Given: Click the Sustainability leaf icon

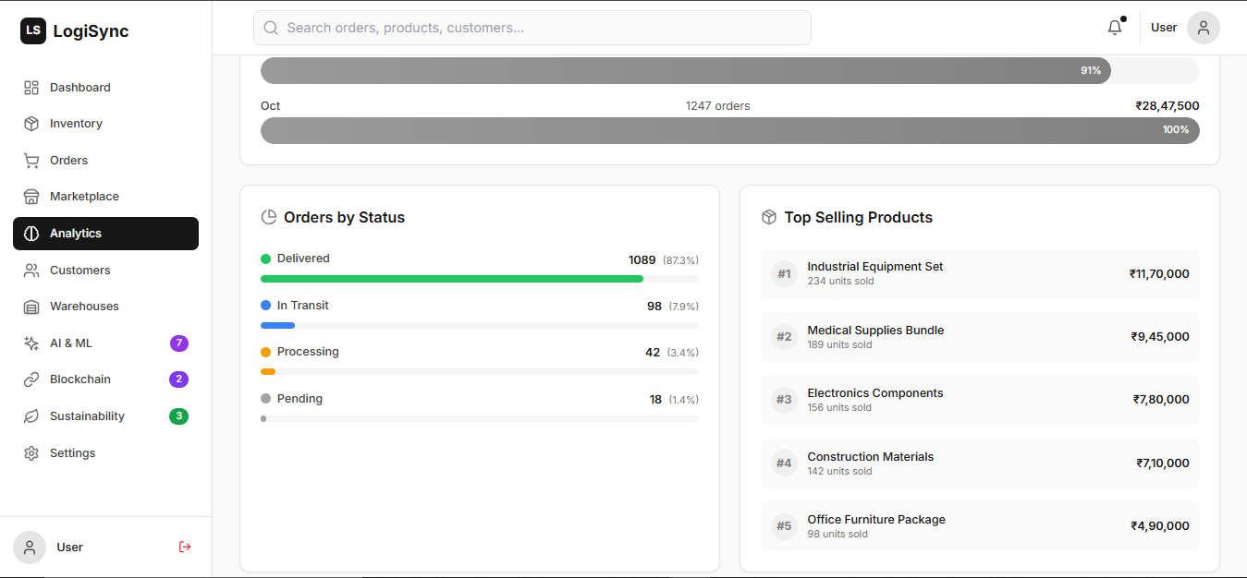Looking at the screenshot, I should (x=31, y=416).
